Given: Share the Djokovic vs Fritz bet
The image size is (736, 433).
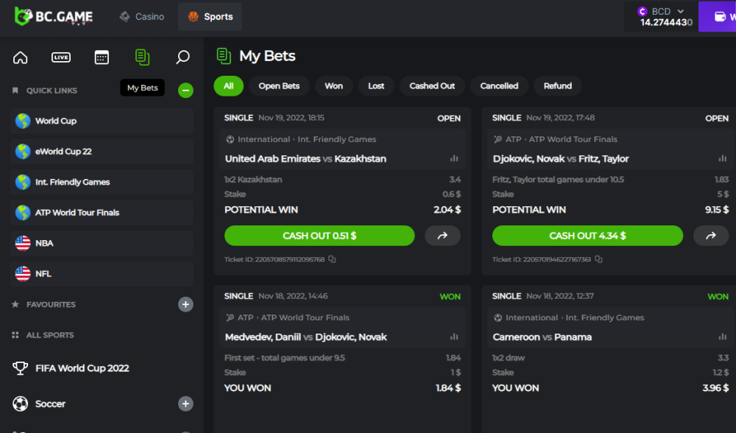Looking at the screenshot, I should coord(711,236).
